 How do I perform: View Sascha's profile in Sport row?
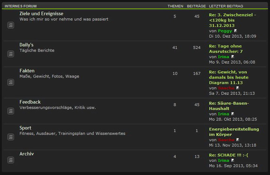pos(226,140)
